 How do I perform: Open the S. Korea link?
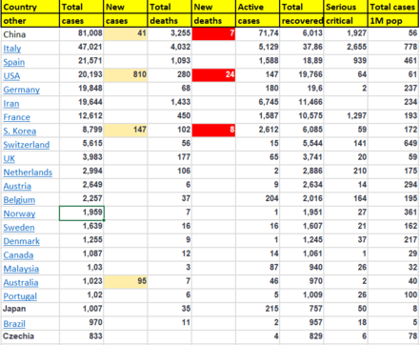(20, 131)
